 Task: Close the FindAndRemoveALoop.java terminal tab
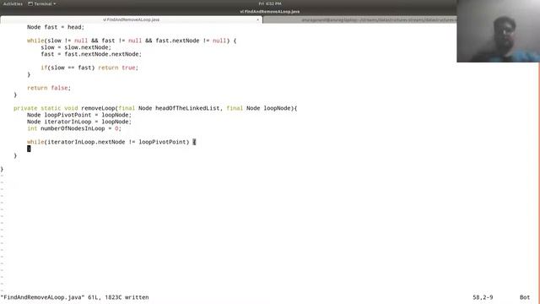point(257,20)
